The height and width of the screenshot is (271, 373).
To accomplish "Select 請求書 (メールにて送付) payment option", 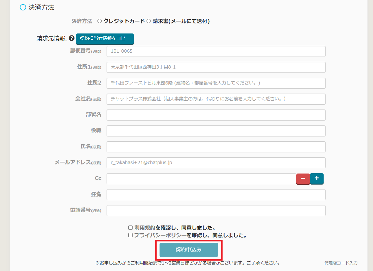I will (x=148, y=21).
